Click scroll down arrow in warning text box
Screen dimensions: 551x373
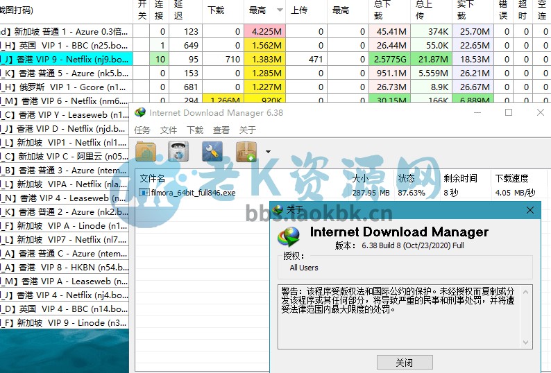526,342
